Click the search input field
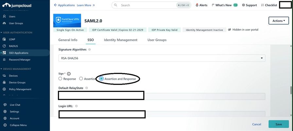This screenshot has height=131, width=293. point(151,5)
